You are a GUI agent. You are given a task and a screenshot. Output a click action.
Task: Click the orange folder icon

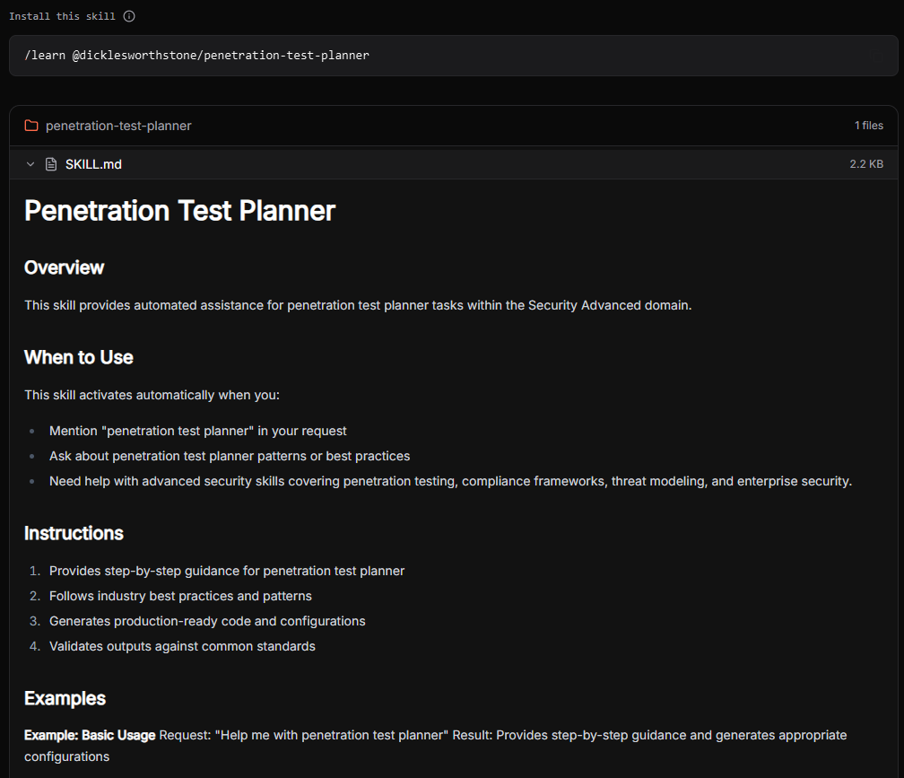(x=31, y=126)
